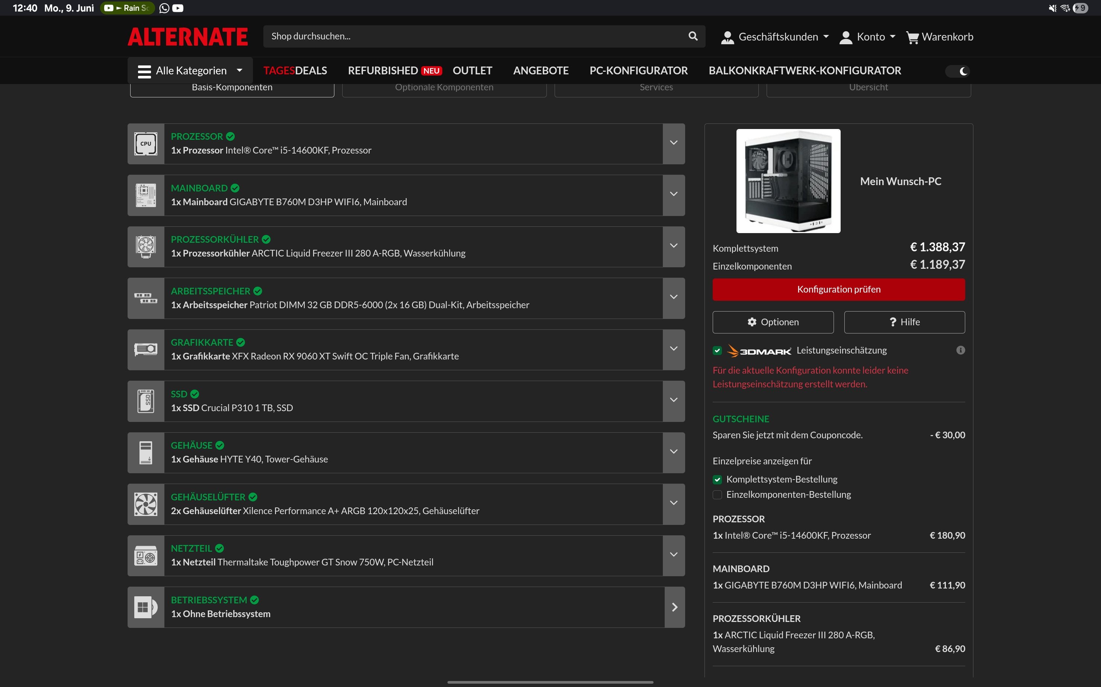
Task: Uncheck the 3DMark Leistungseinschätzung checkbox
Action: (718, 351)
